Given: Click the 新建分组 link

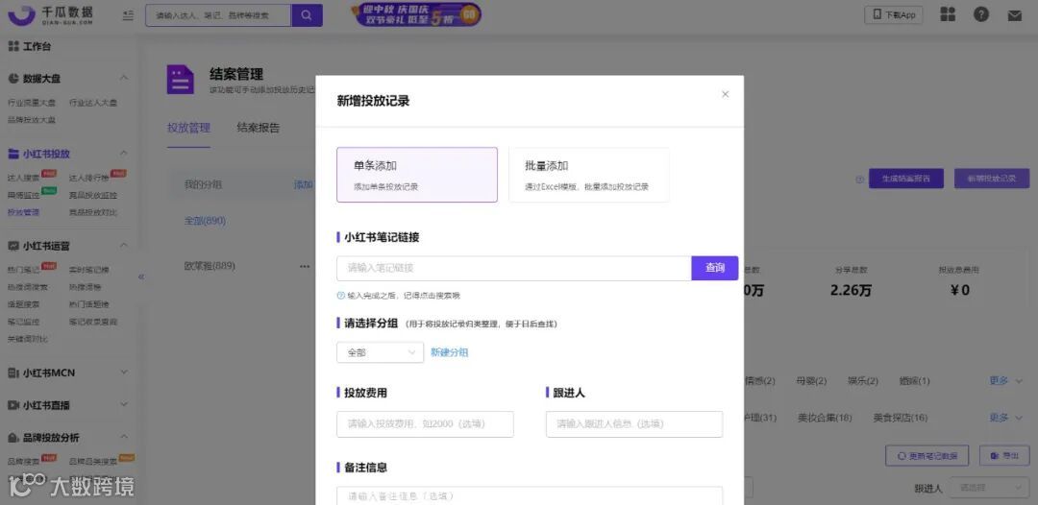Looking at the screenshot, I should (x=450, y=352).
